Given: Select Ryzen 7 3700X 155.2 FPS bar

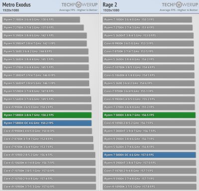Looking at the screenshot, I should click(149, 107).
